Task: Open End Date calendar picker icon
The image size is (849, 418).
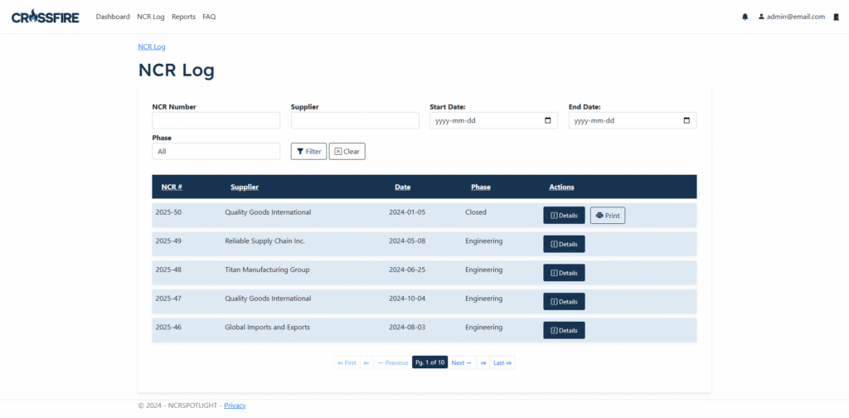Action: (686, 120)
